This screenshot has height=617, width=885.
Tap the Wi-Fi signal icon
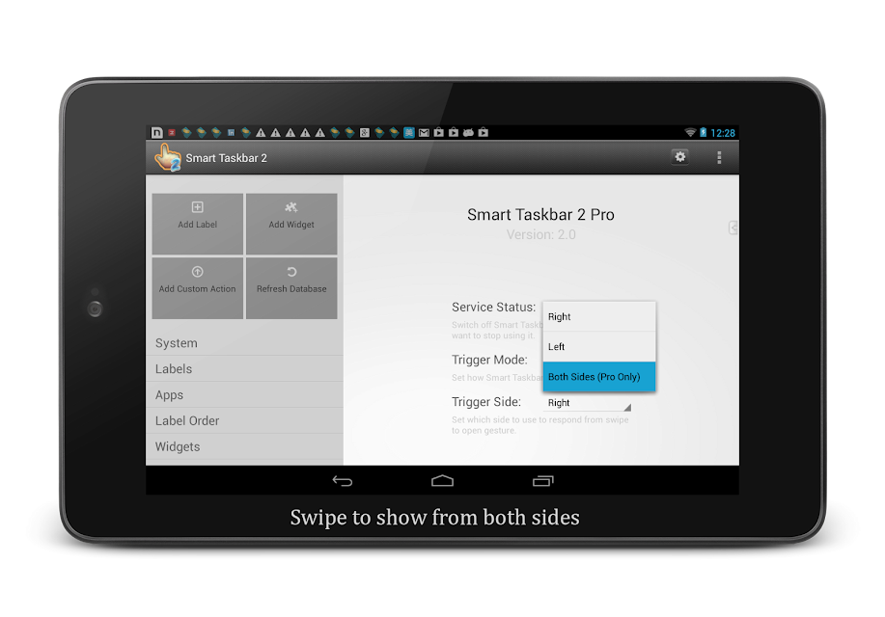coord(690,132)
